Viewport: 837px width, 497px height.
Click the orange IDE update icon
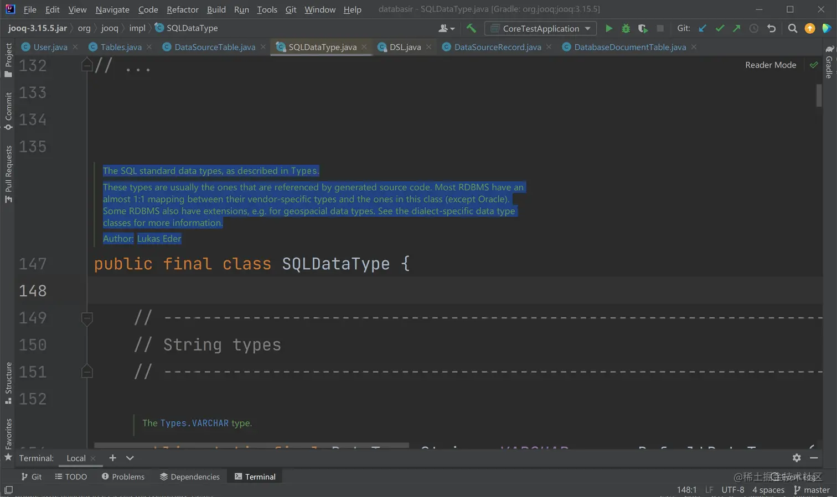tap(809, 28)
